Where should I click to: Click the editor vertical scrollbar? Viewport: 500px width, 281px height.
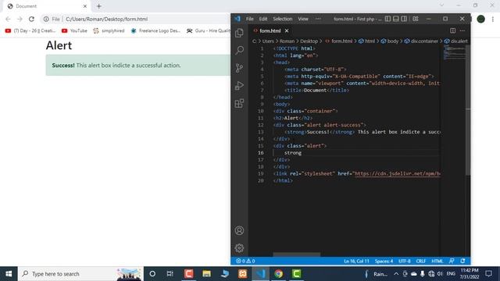[x=468, y=110]
